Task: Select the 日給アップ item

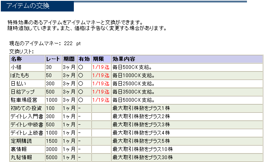Action: 23,92
